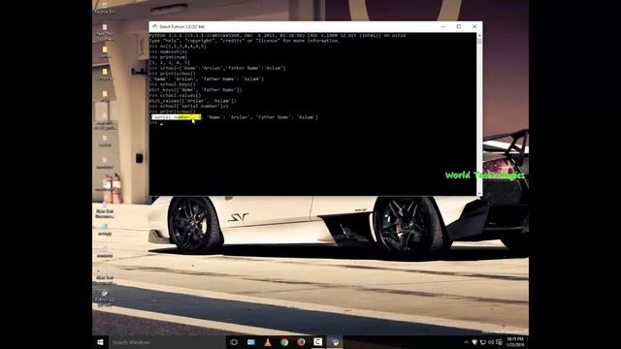The image size is (621, 349).
Task: Click the 'school.keys()' console line
Action: (173, 84)
